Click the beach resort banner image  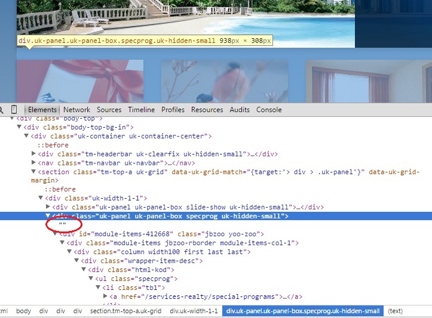point(186,24)
